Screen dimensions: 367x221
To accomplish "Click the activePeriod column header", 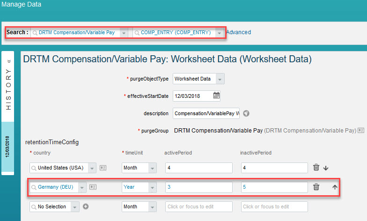I will click(178, 153).
